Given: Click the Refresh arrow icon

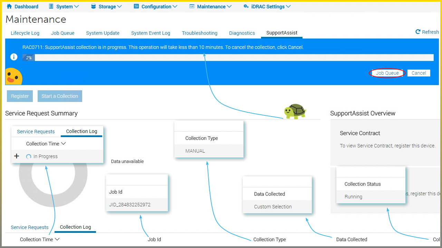Looking at the screenshot, I should (418, 32).
